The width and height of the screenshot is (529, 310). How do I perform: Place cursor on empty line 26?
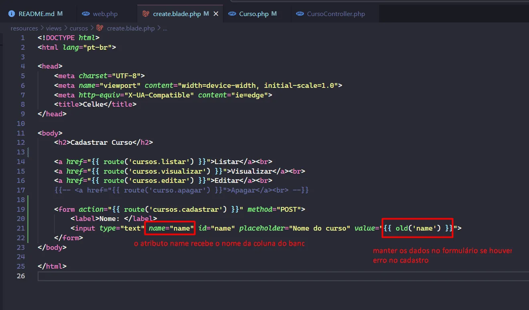click(241, 276)
